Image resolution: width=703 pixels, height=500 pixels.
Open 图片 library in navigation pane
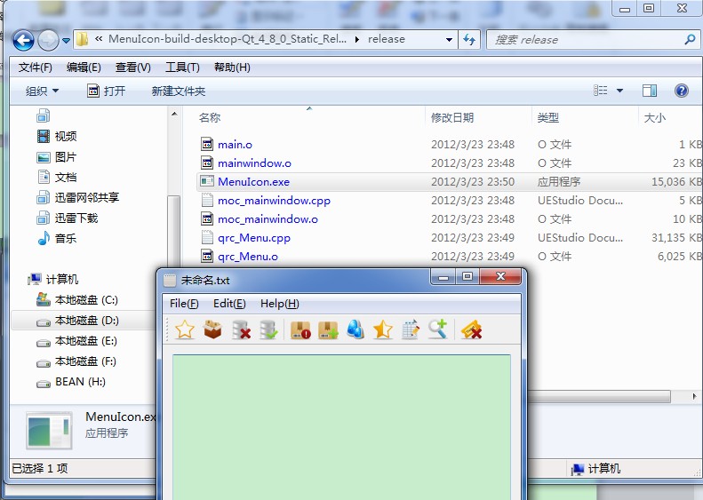click(x=66, y=157)
